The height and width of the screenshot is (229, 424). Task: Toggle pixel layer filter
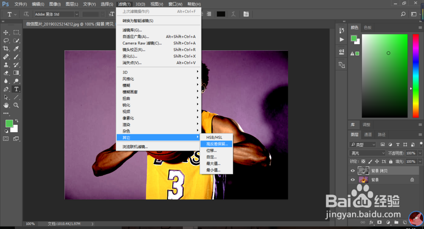(x=382, y=145)
